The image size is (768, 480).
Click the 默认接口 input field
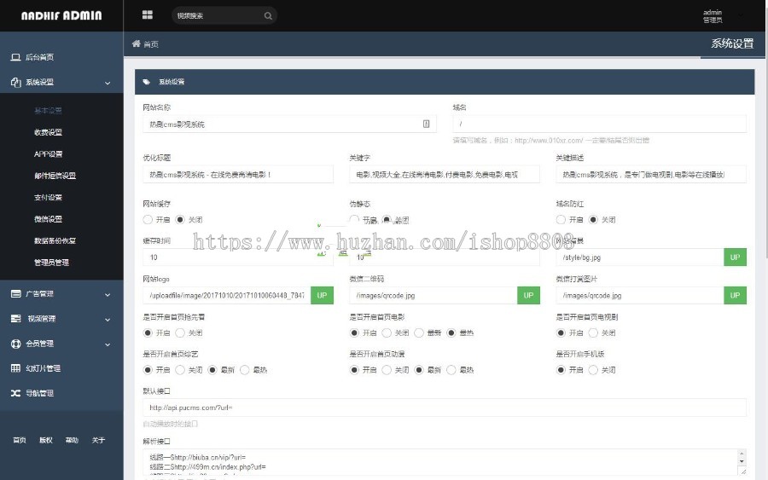click(445, 408)
